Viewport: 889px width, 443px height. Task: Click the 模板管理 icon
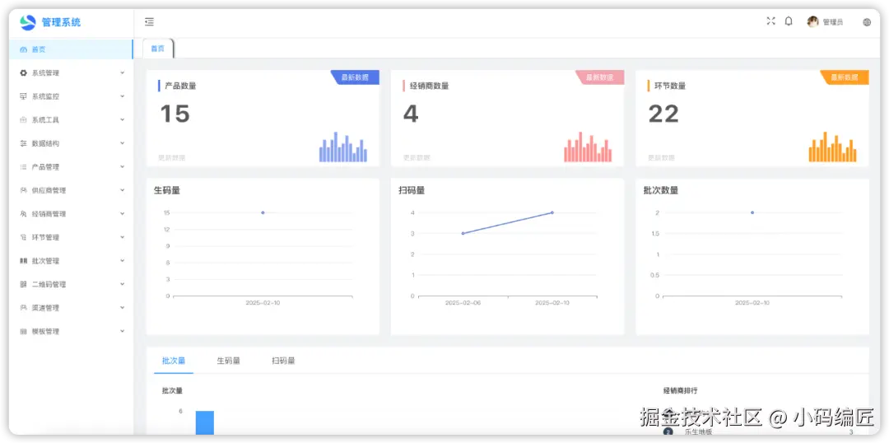pyautogui.click(x=23, y=331)
